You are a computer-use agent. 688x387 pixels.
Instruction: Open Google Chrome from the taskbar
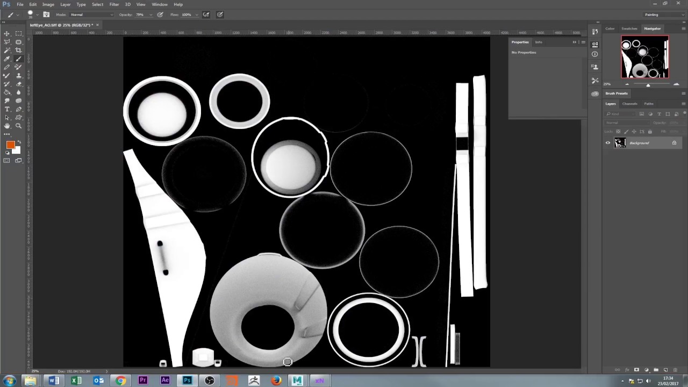120,381
